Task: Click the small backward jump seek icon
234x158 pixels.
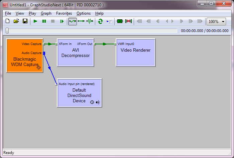Action: click(157, 21)
